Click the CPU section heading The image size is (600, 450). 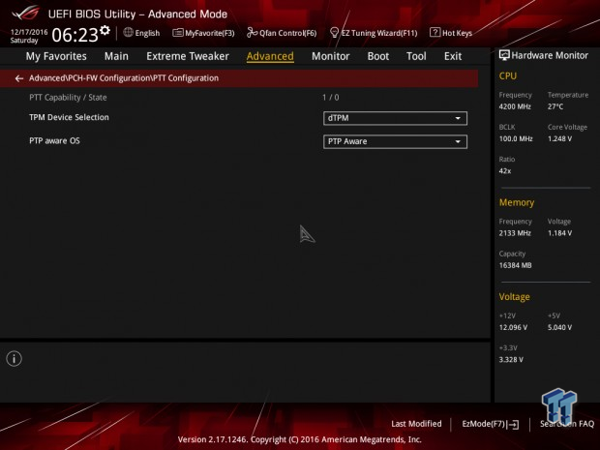coord(508,75)
